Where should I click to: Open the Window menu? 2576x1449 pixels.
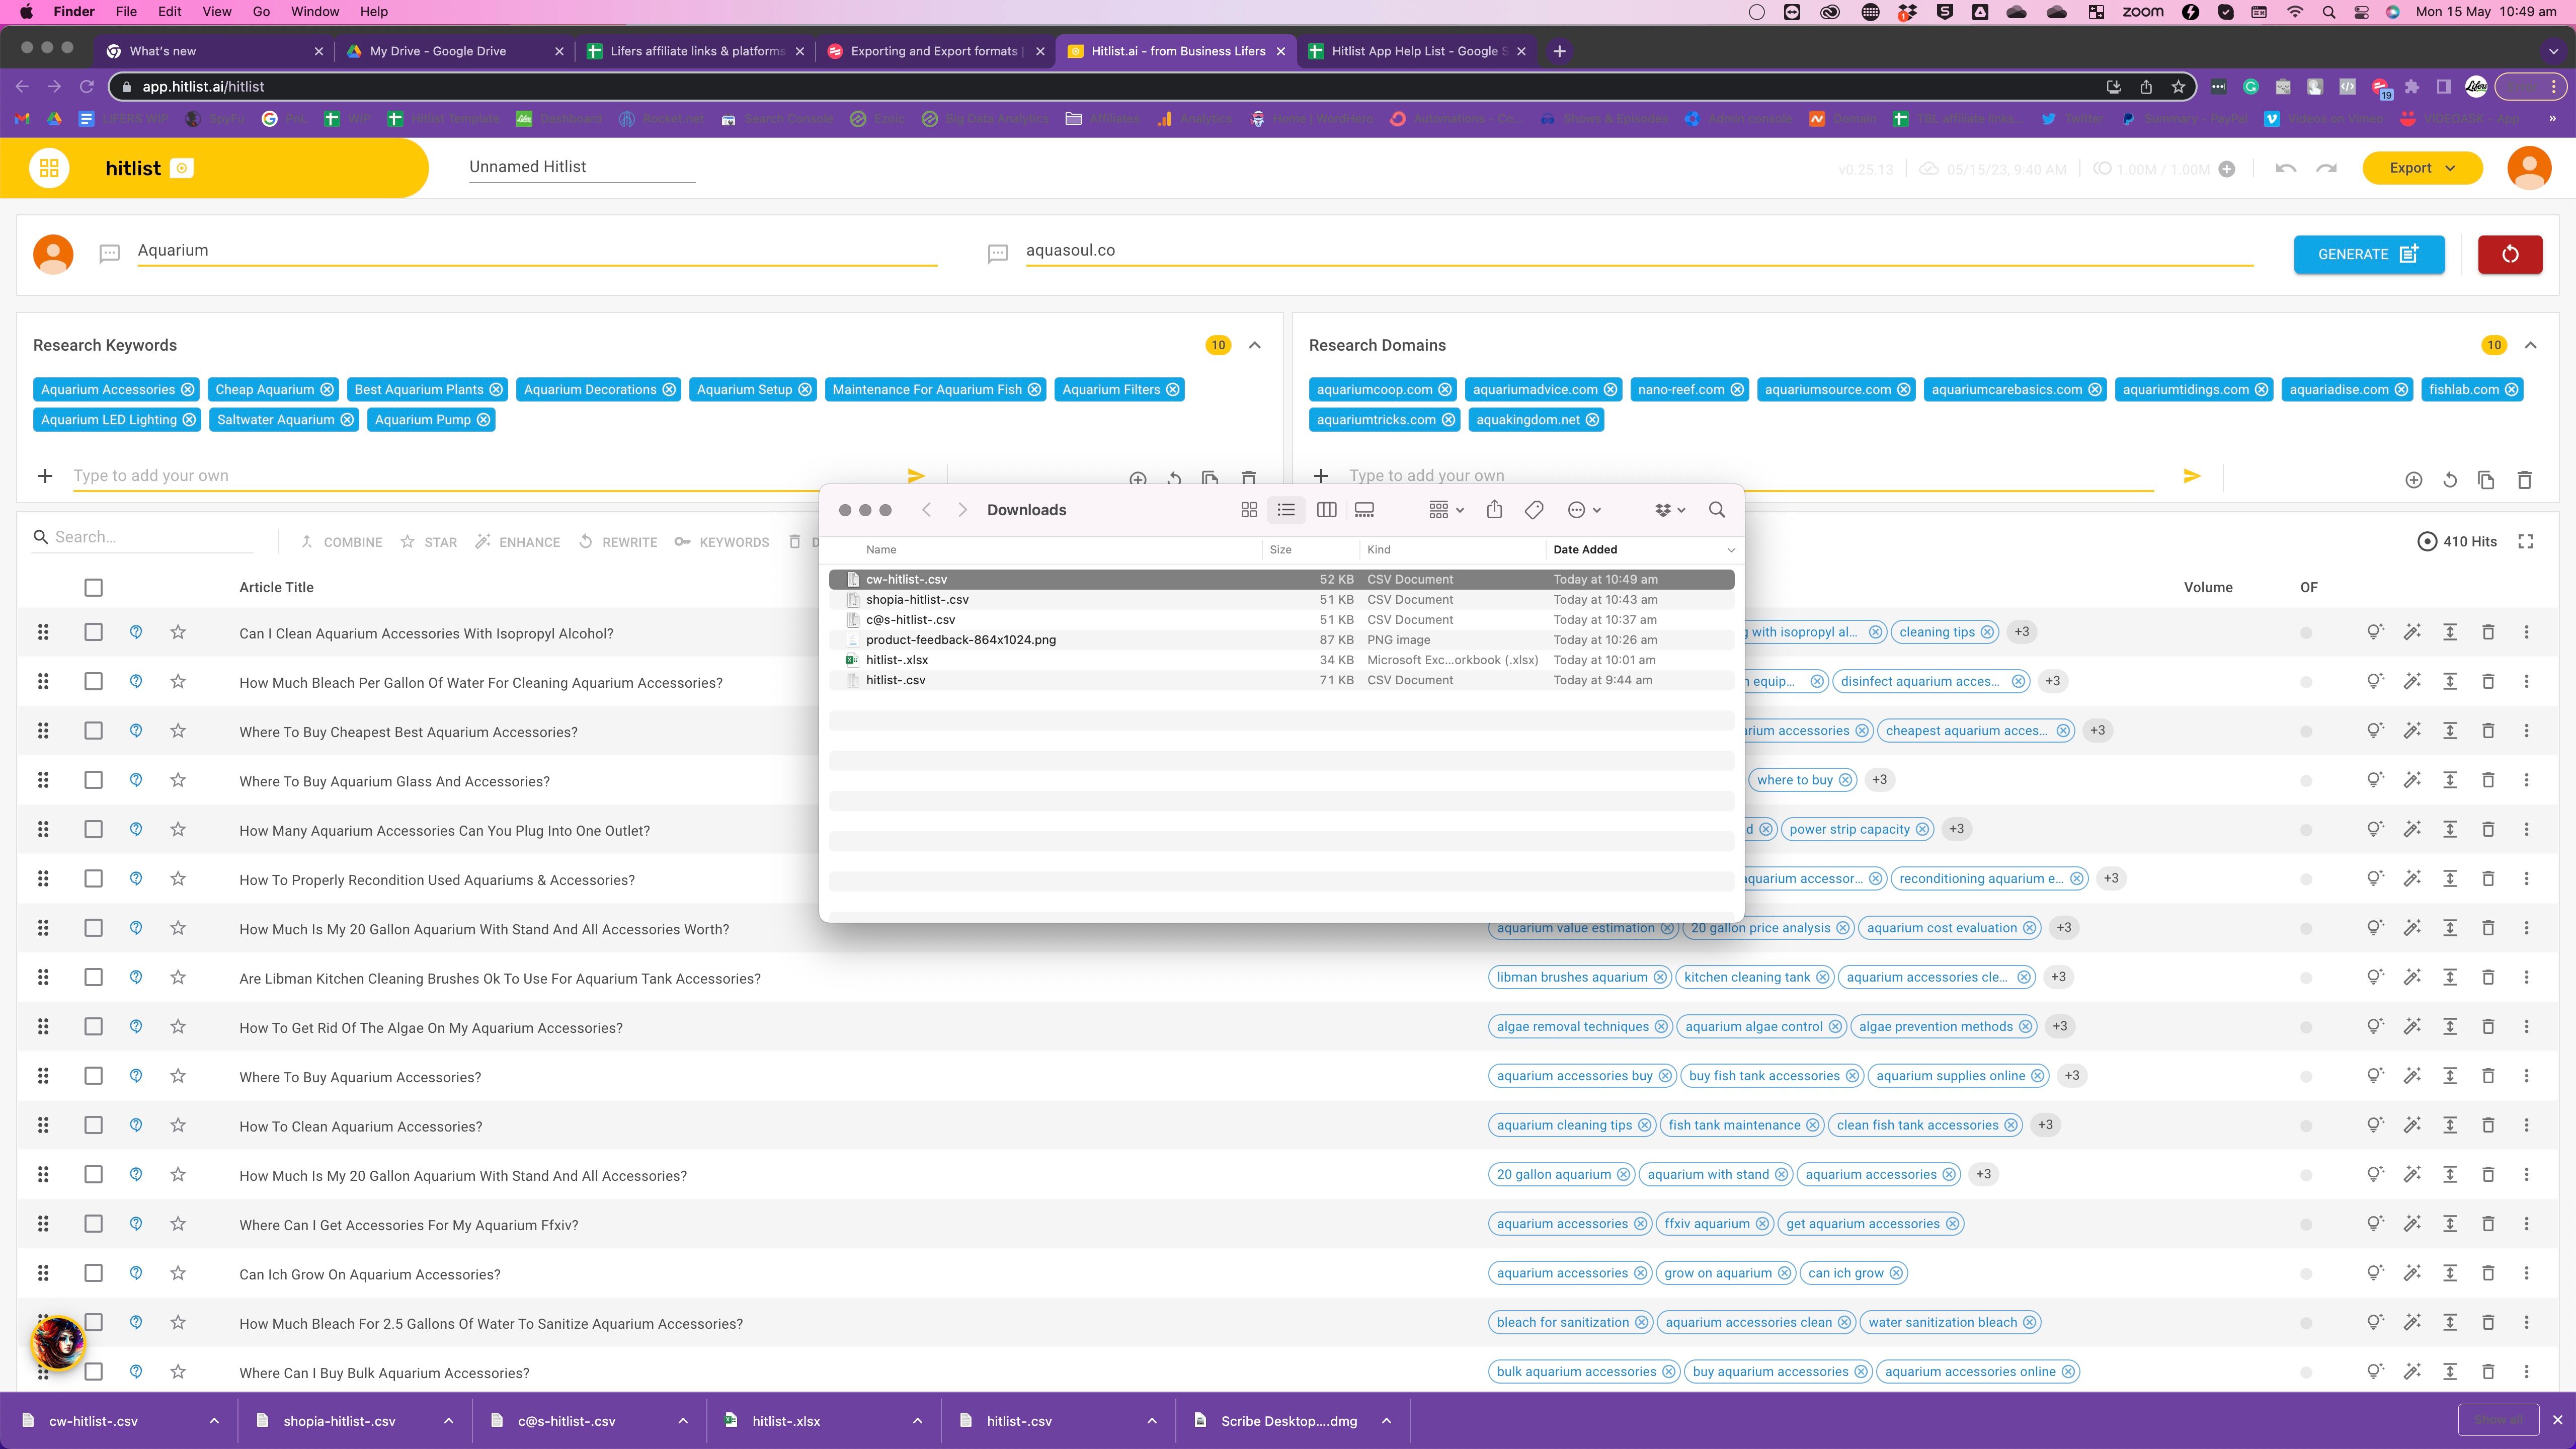[x=315, y=12]
